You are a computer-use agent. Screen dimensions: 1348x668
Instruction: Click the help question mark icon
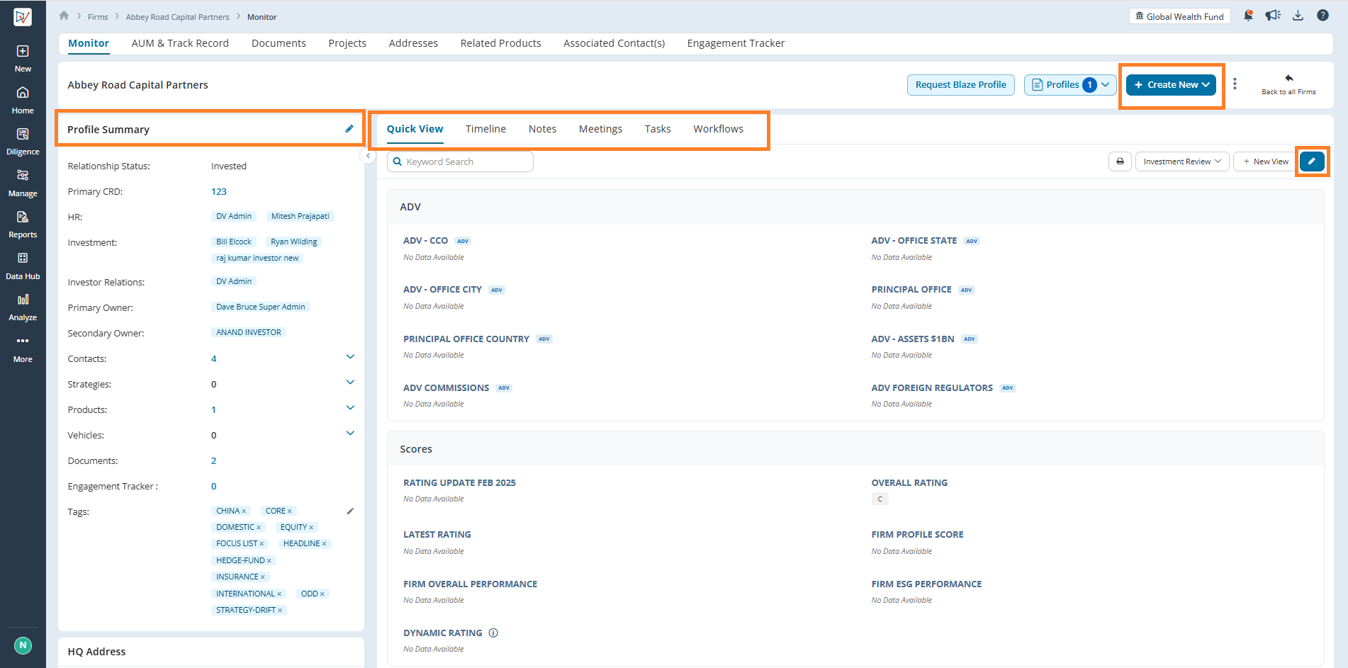pos(1322,16)
